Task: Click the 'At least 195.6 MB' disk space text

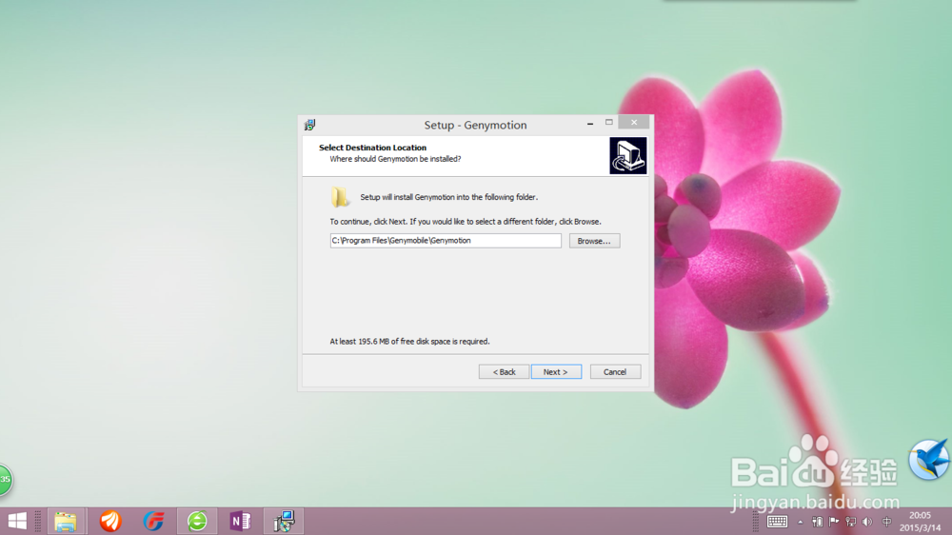Action: (409, 342)
